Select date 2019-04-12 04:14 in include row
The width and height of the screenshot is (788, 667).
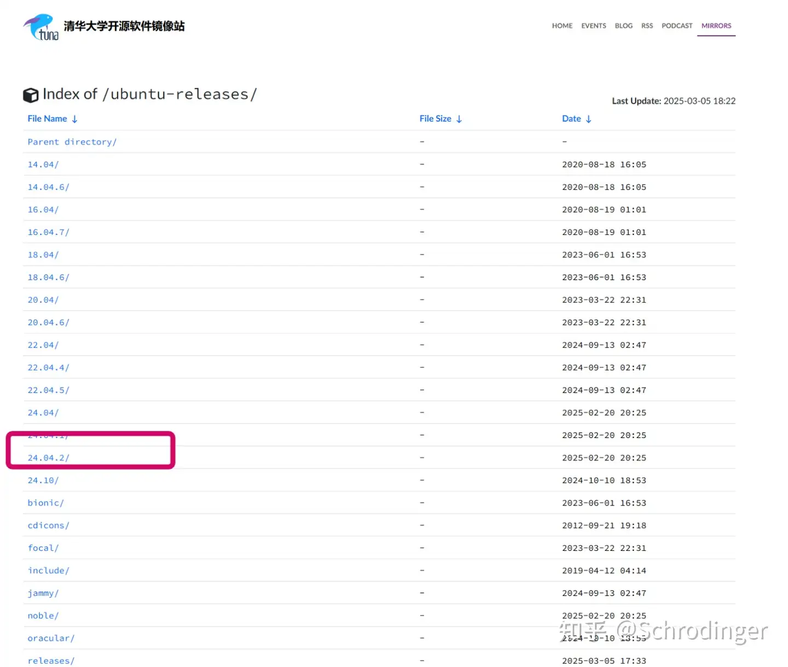(604, 571)
